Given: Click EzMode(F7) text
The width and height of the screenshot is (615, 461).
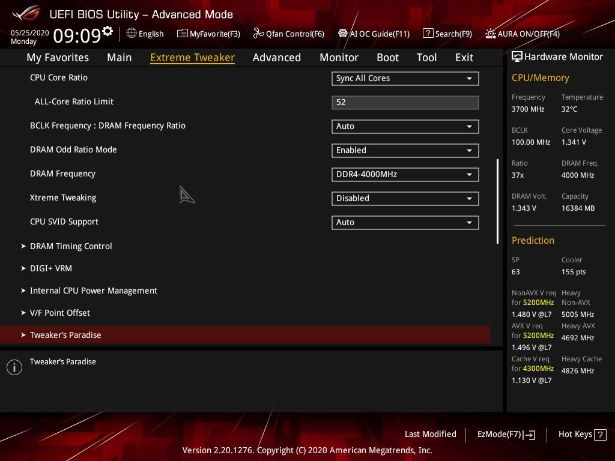Looking at the screenshot, I should click(499, 435).
